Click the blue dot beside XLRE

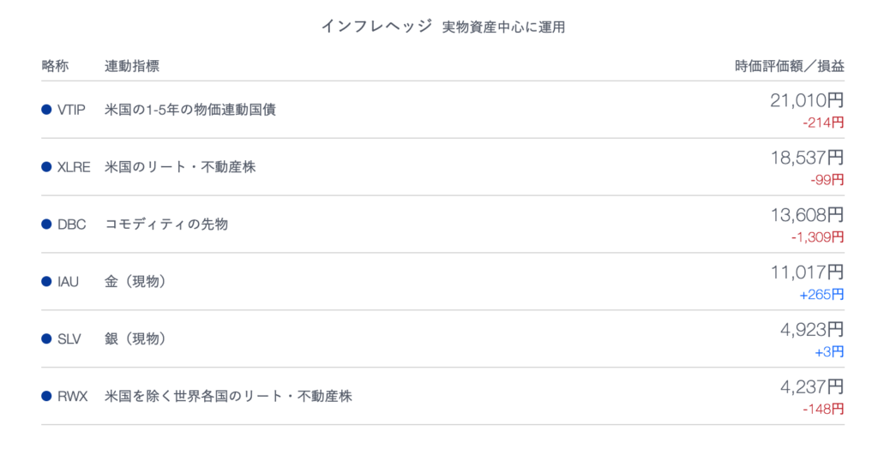pos(46,167)
